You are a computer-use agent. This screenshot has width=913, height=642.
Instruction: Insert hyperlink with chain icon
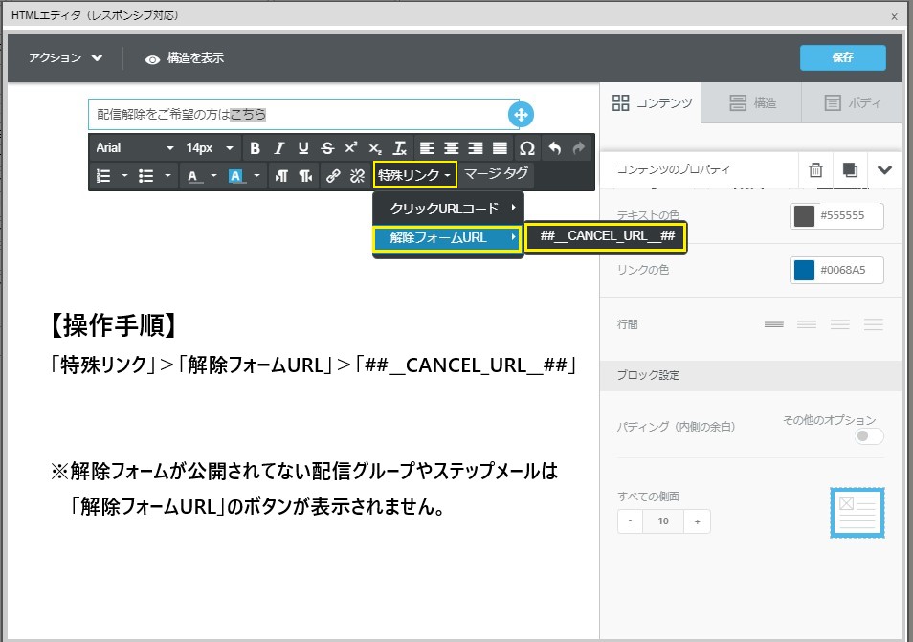(x=333, y=176)
